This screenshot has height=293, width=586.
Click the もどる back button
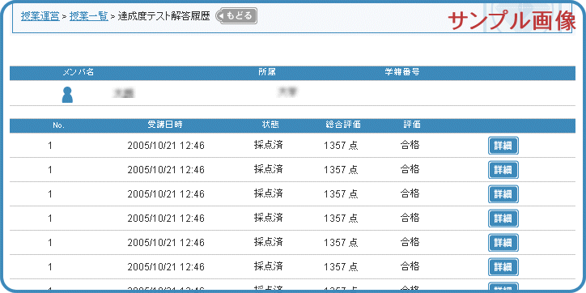coord(236,16)
